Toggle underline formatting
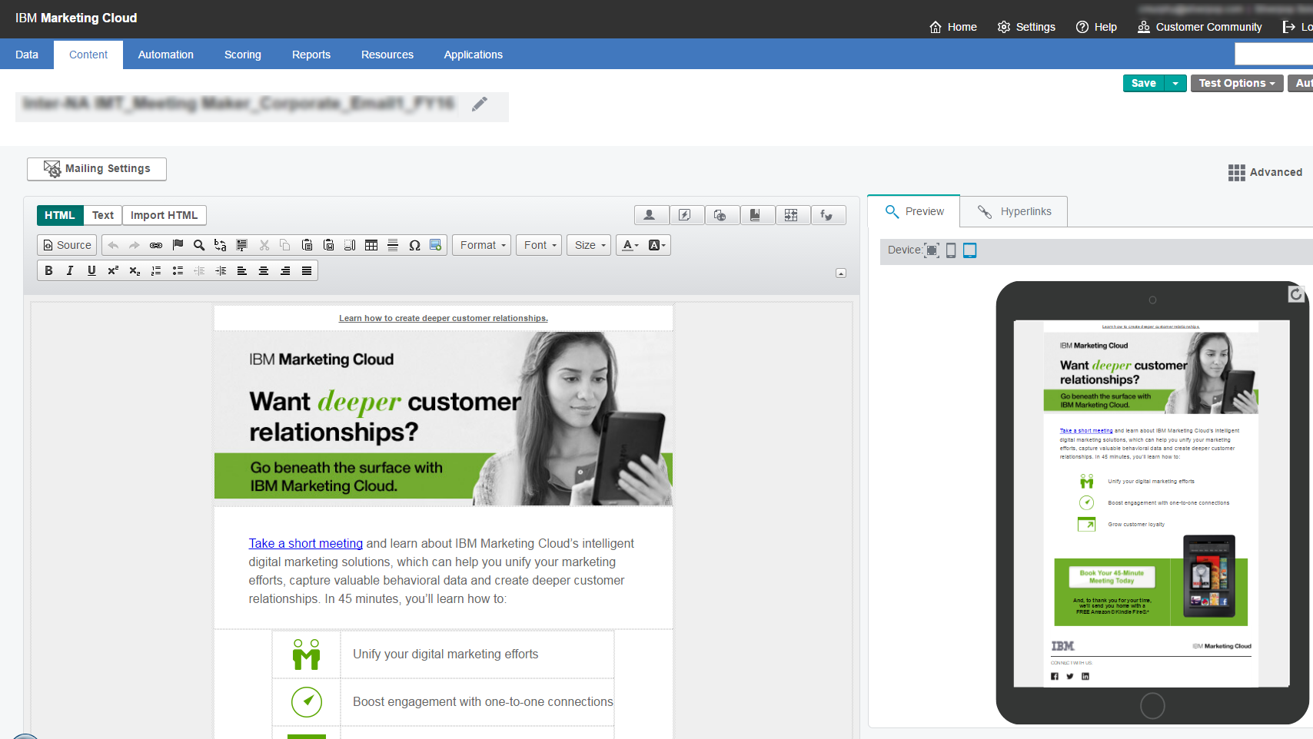Viewport: 1313px width, 739px height. coord(91,270)
